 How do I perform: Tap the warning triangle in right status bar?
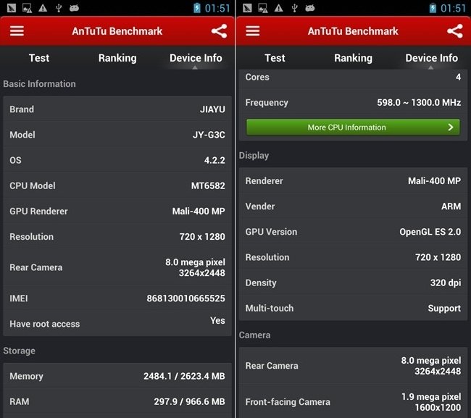pyautogui.click(x=278, y=8)
